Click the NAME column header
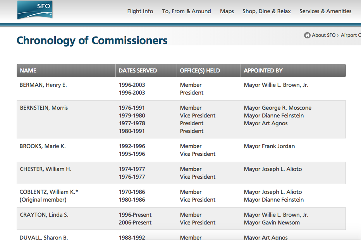This screenshot has width=361, height=240. tap(66, 71)
